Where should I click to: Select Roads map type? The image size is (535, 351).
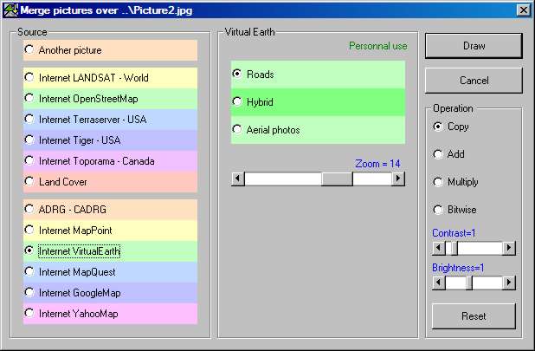point(318,75)
